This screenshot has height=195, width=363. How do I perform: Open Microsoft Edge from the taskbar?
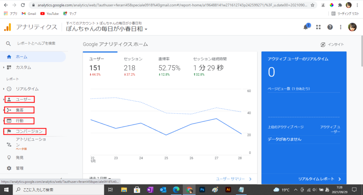tap(176, 190)
